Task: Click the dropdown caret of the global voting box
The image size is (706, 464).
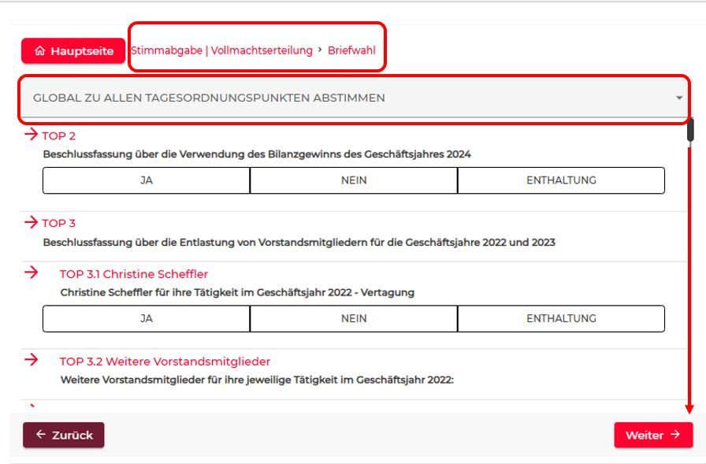Action: pyautogui.click(x=679, y=98)
